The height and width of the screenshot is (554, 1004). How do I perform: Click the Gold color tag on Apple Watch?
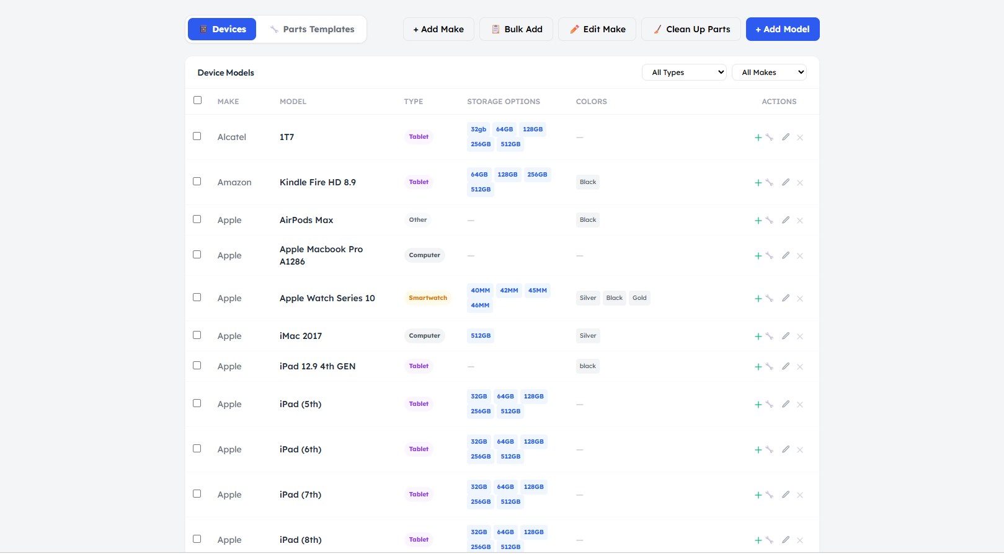click(639, 298)
